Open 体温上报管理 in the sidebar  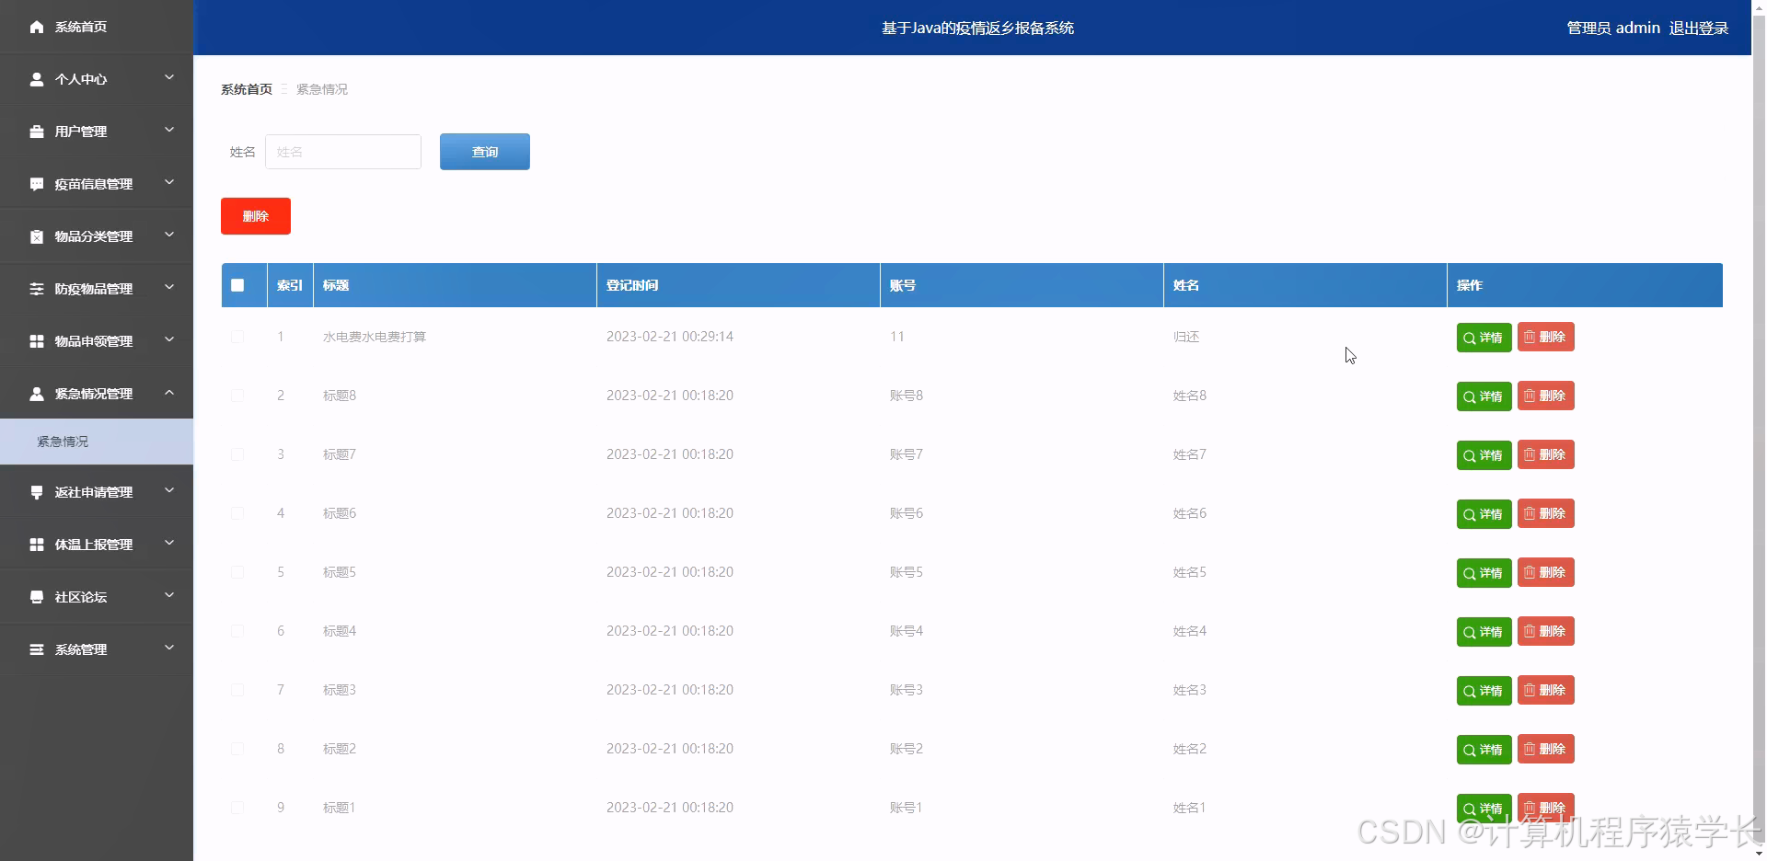(x=97, y=545)
